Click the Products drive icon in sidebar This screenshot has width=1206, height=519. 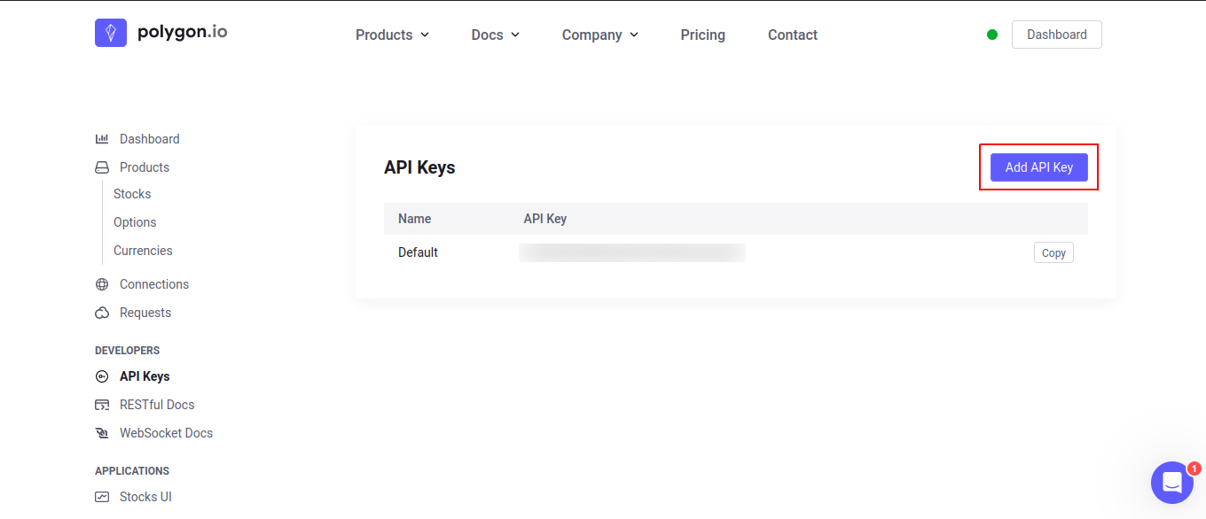pos(102,167)
